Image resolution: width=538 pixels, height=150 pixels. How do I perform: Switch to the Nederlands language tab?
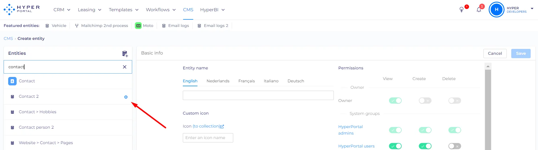tap(218, 81)
